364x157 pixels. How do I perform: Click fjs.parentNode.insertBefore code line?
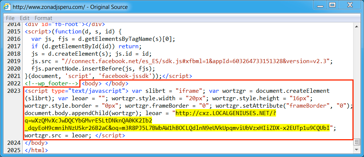93,69
